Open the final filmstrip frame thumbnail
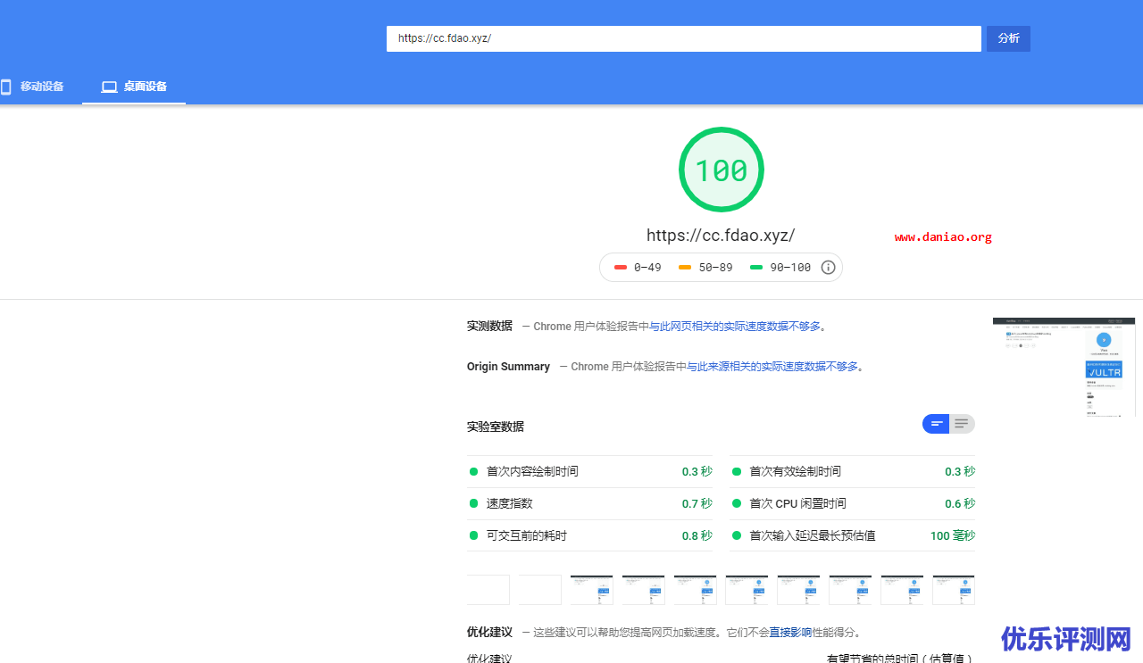 coord(954,589)
